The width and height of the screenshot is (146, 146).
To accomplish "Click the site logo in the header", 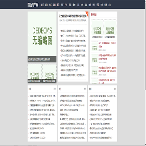I will point(32,5).
